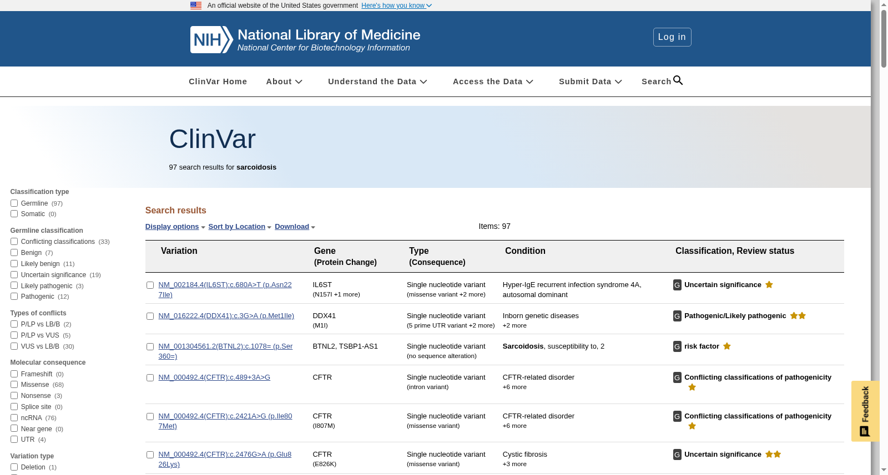This screenshot has width=888, height=475.
Task: Expand Here's how you know
Action: [x=396, y=6]
